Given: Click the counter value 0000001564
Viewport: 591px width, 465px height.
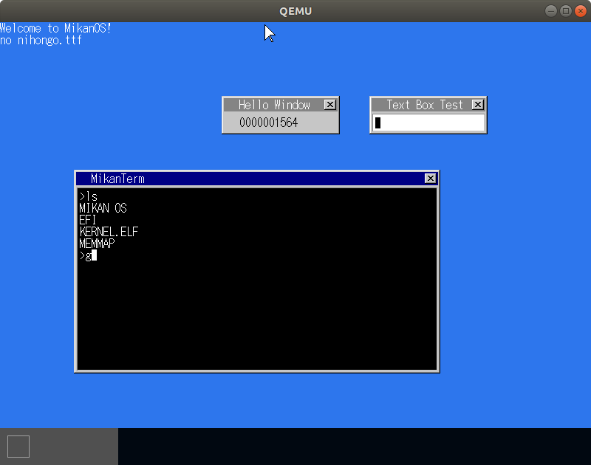Looking at the screenshot, I should click(x=268, y=123).
